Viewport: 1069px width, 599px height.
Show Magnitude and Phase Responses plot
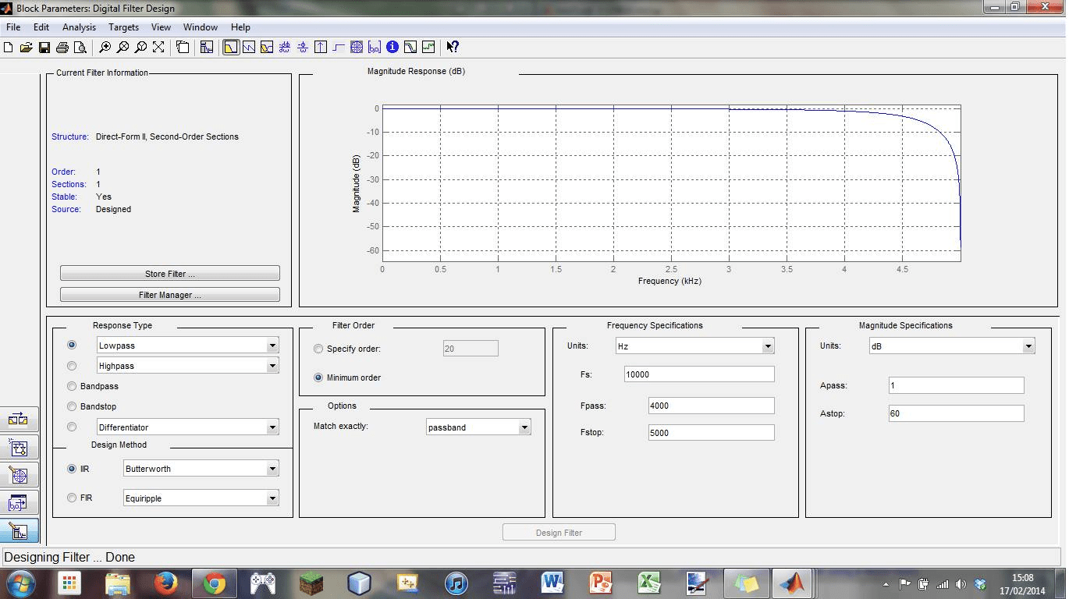click(267, 47)
